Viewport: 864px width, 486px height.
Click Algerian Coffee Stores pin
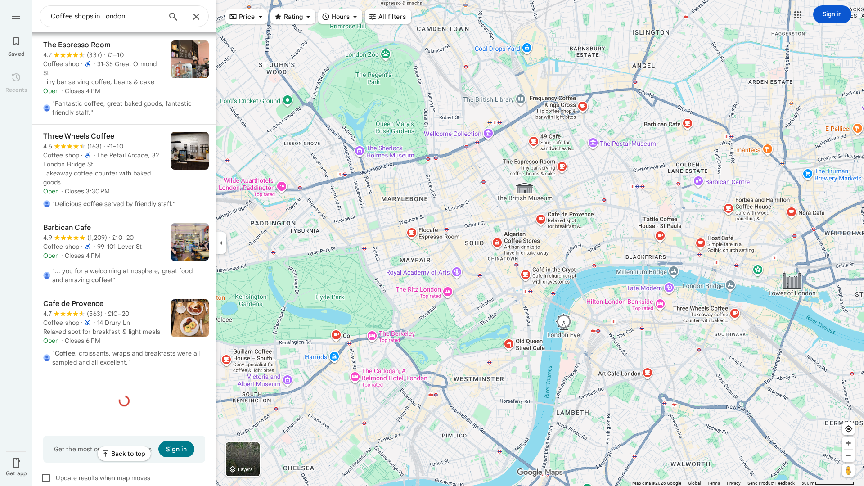pyautogui.click(x=497, y=243)
